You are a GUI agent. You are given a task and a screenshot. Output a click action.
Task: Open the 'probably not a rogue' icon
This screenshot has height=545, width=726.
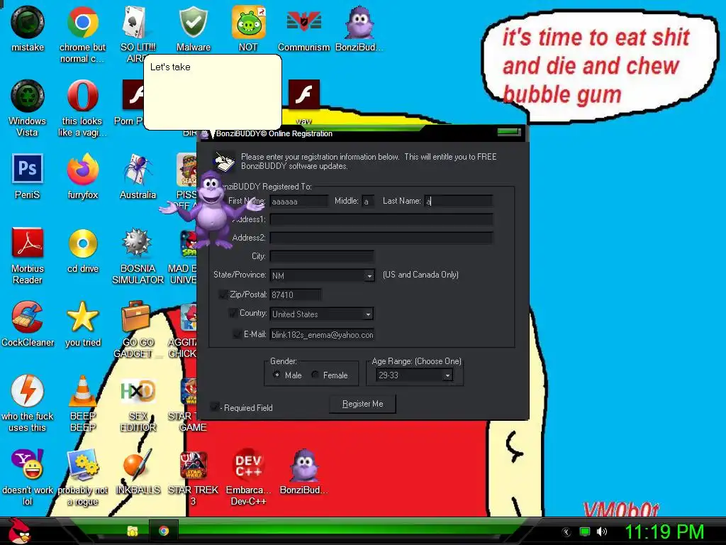tap(82, 477)
